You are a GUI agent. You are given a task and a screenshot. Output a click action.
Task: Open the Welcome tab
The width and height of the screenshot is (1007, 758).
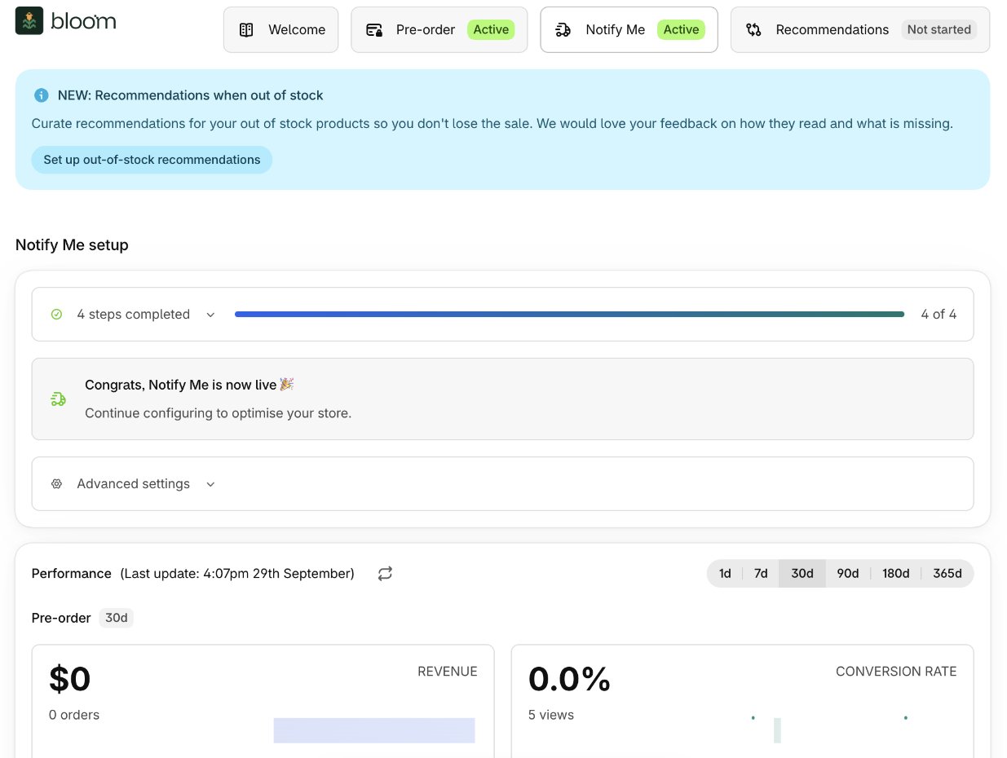280,30
